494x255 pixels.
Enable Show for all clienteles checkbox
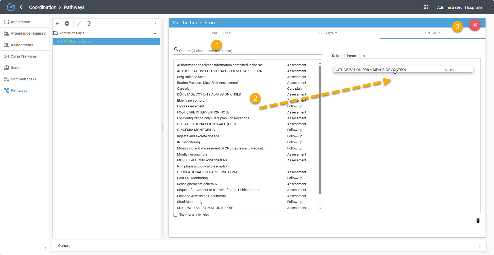175,215
